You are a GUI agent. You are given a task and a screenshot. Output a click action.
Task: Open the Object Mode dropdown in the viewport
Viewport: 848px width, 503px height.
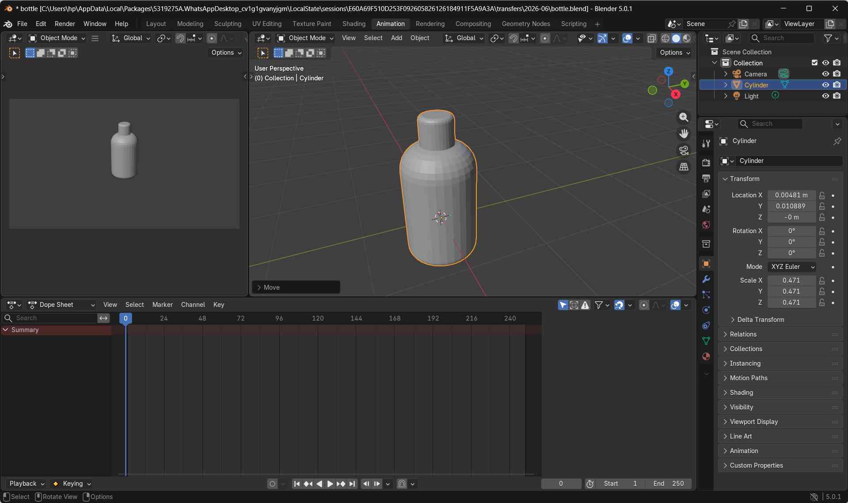pyautogui.click(x=305, y=38)
